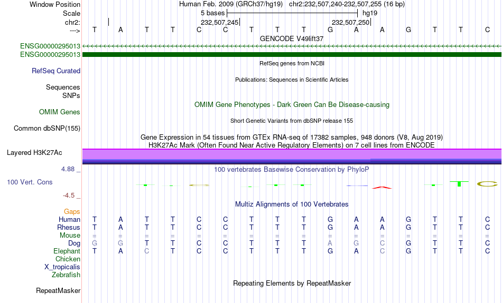Click last base C in Human row
This screenshot has height=303, width=502.
[487, 220]
